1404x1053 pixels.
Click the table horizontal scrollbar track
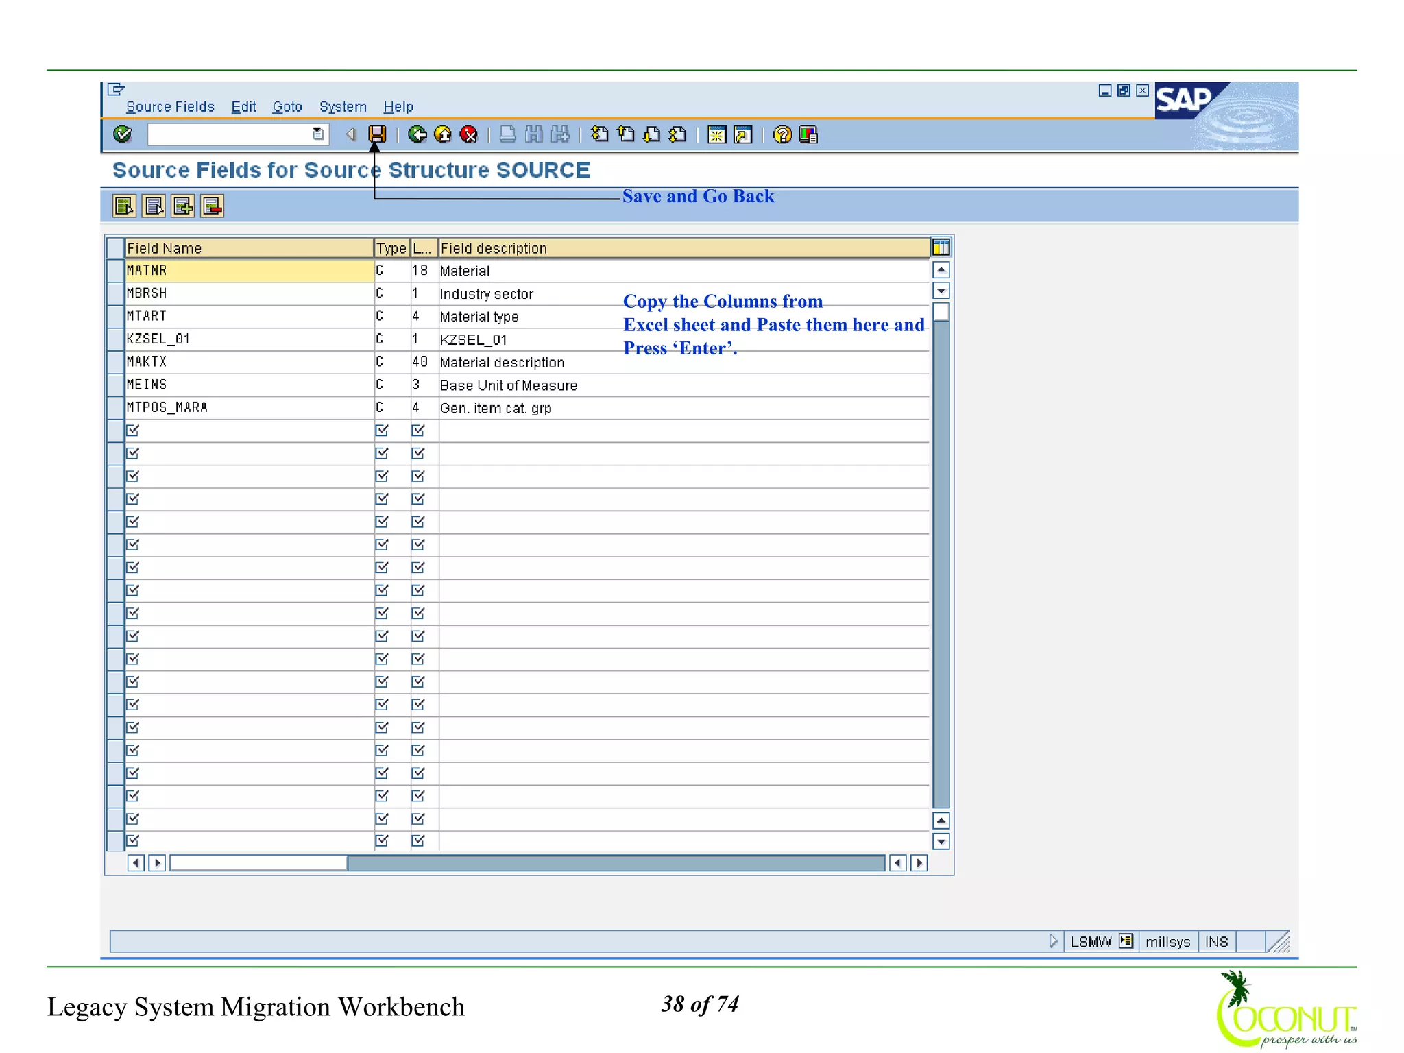pos(616,862)
